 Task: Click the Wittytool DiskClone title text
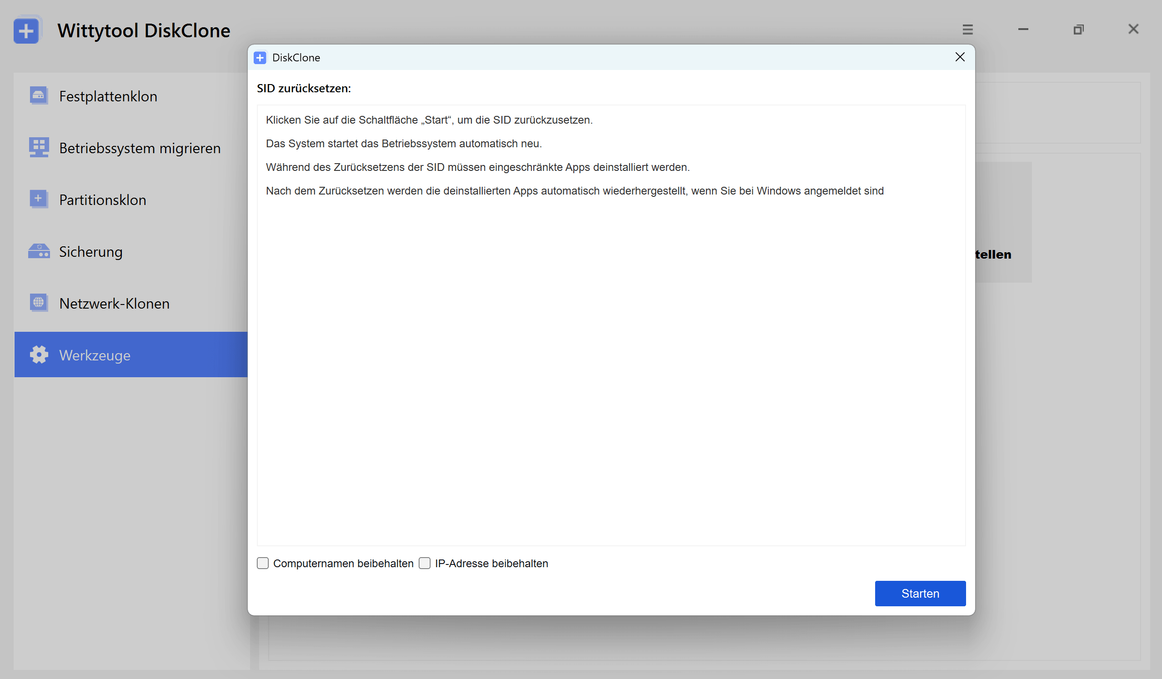pyautogui.click(x=144, y=30)
